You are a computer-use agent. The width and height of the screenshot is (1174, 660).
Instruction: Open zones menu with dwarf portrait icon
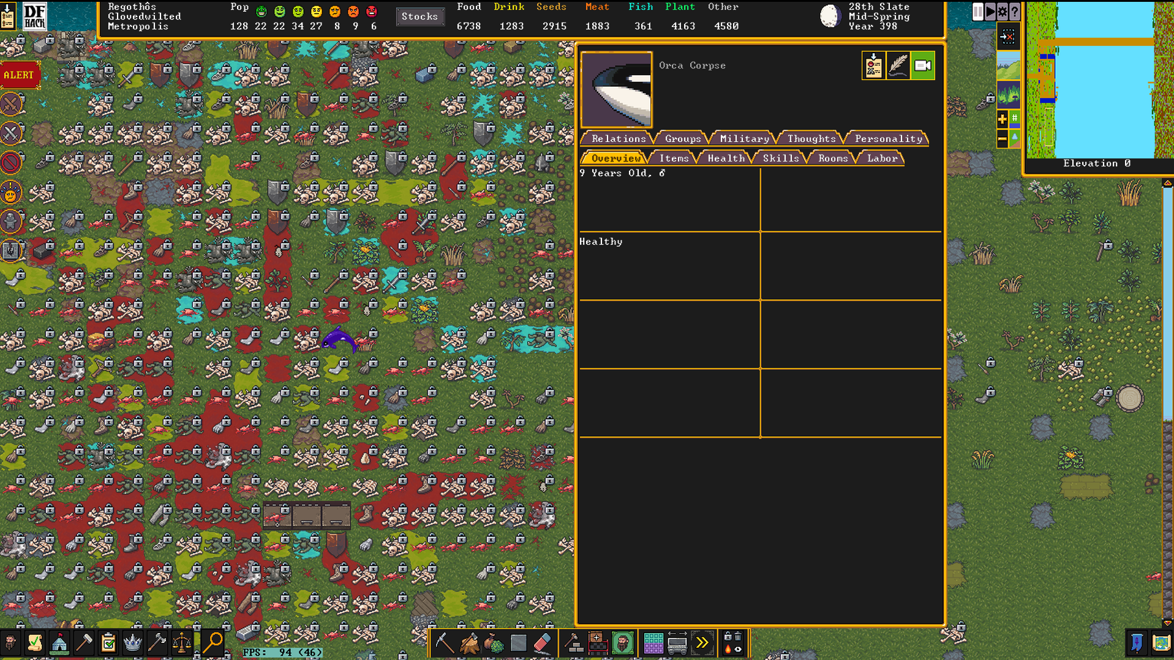(622, 643)
